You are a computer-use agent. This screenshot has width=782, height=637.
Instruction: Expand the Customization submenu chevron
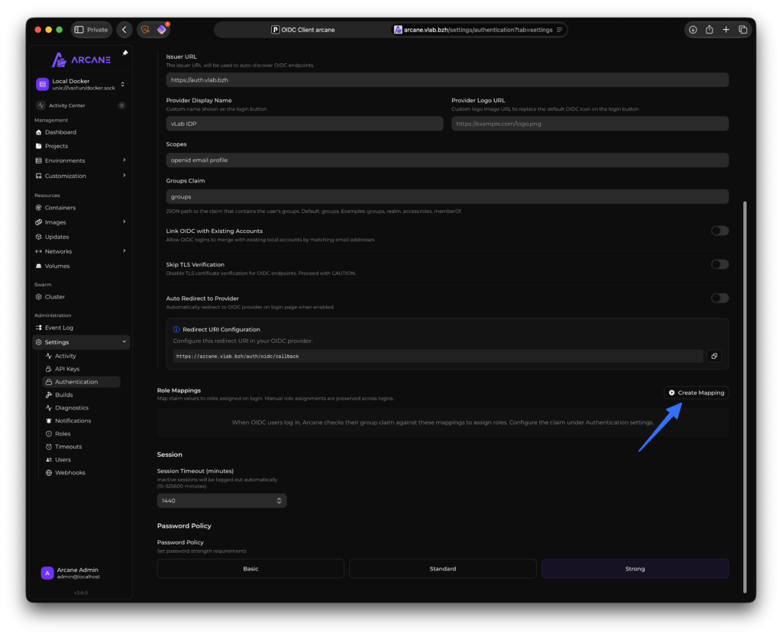pos(124,176)
